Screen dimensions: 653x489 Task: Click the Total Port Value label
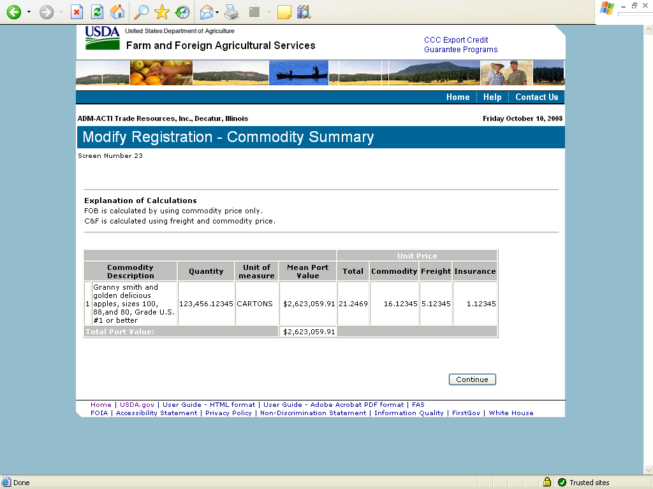[x=120, y=332]
